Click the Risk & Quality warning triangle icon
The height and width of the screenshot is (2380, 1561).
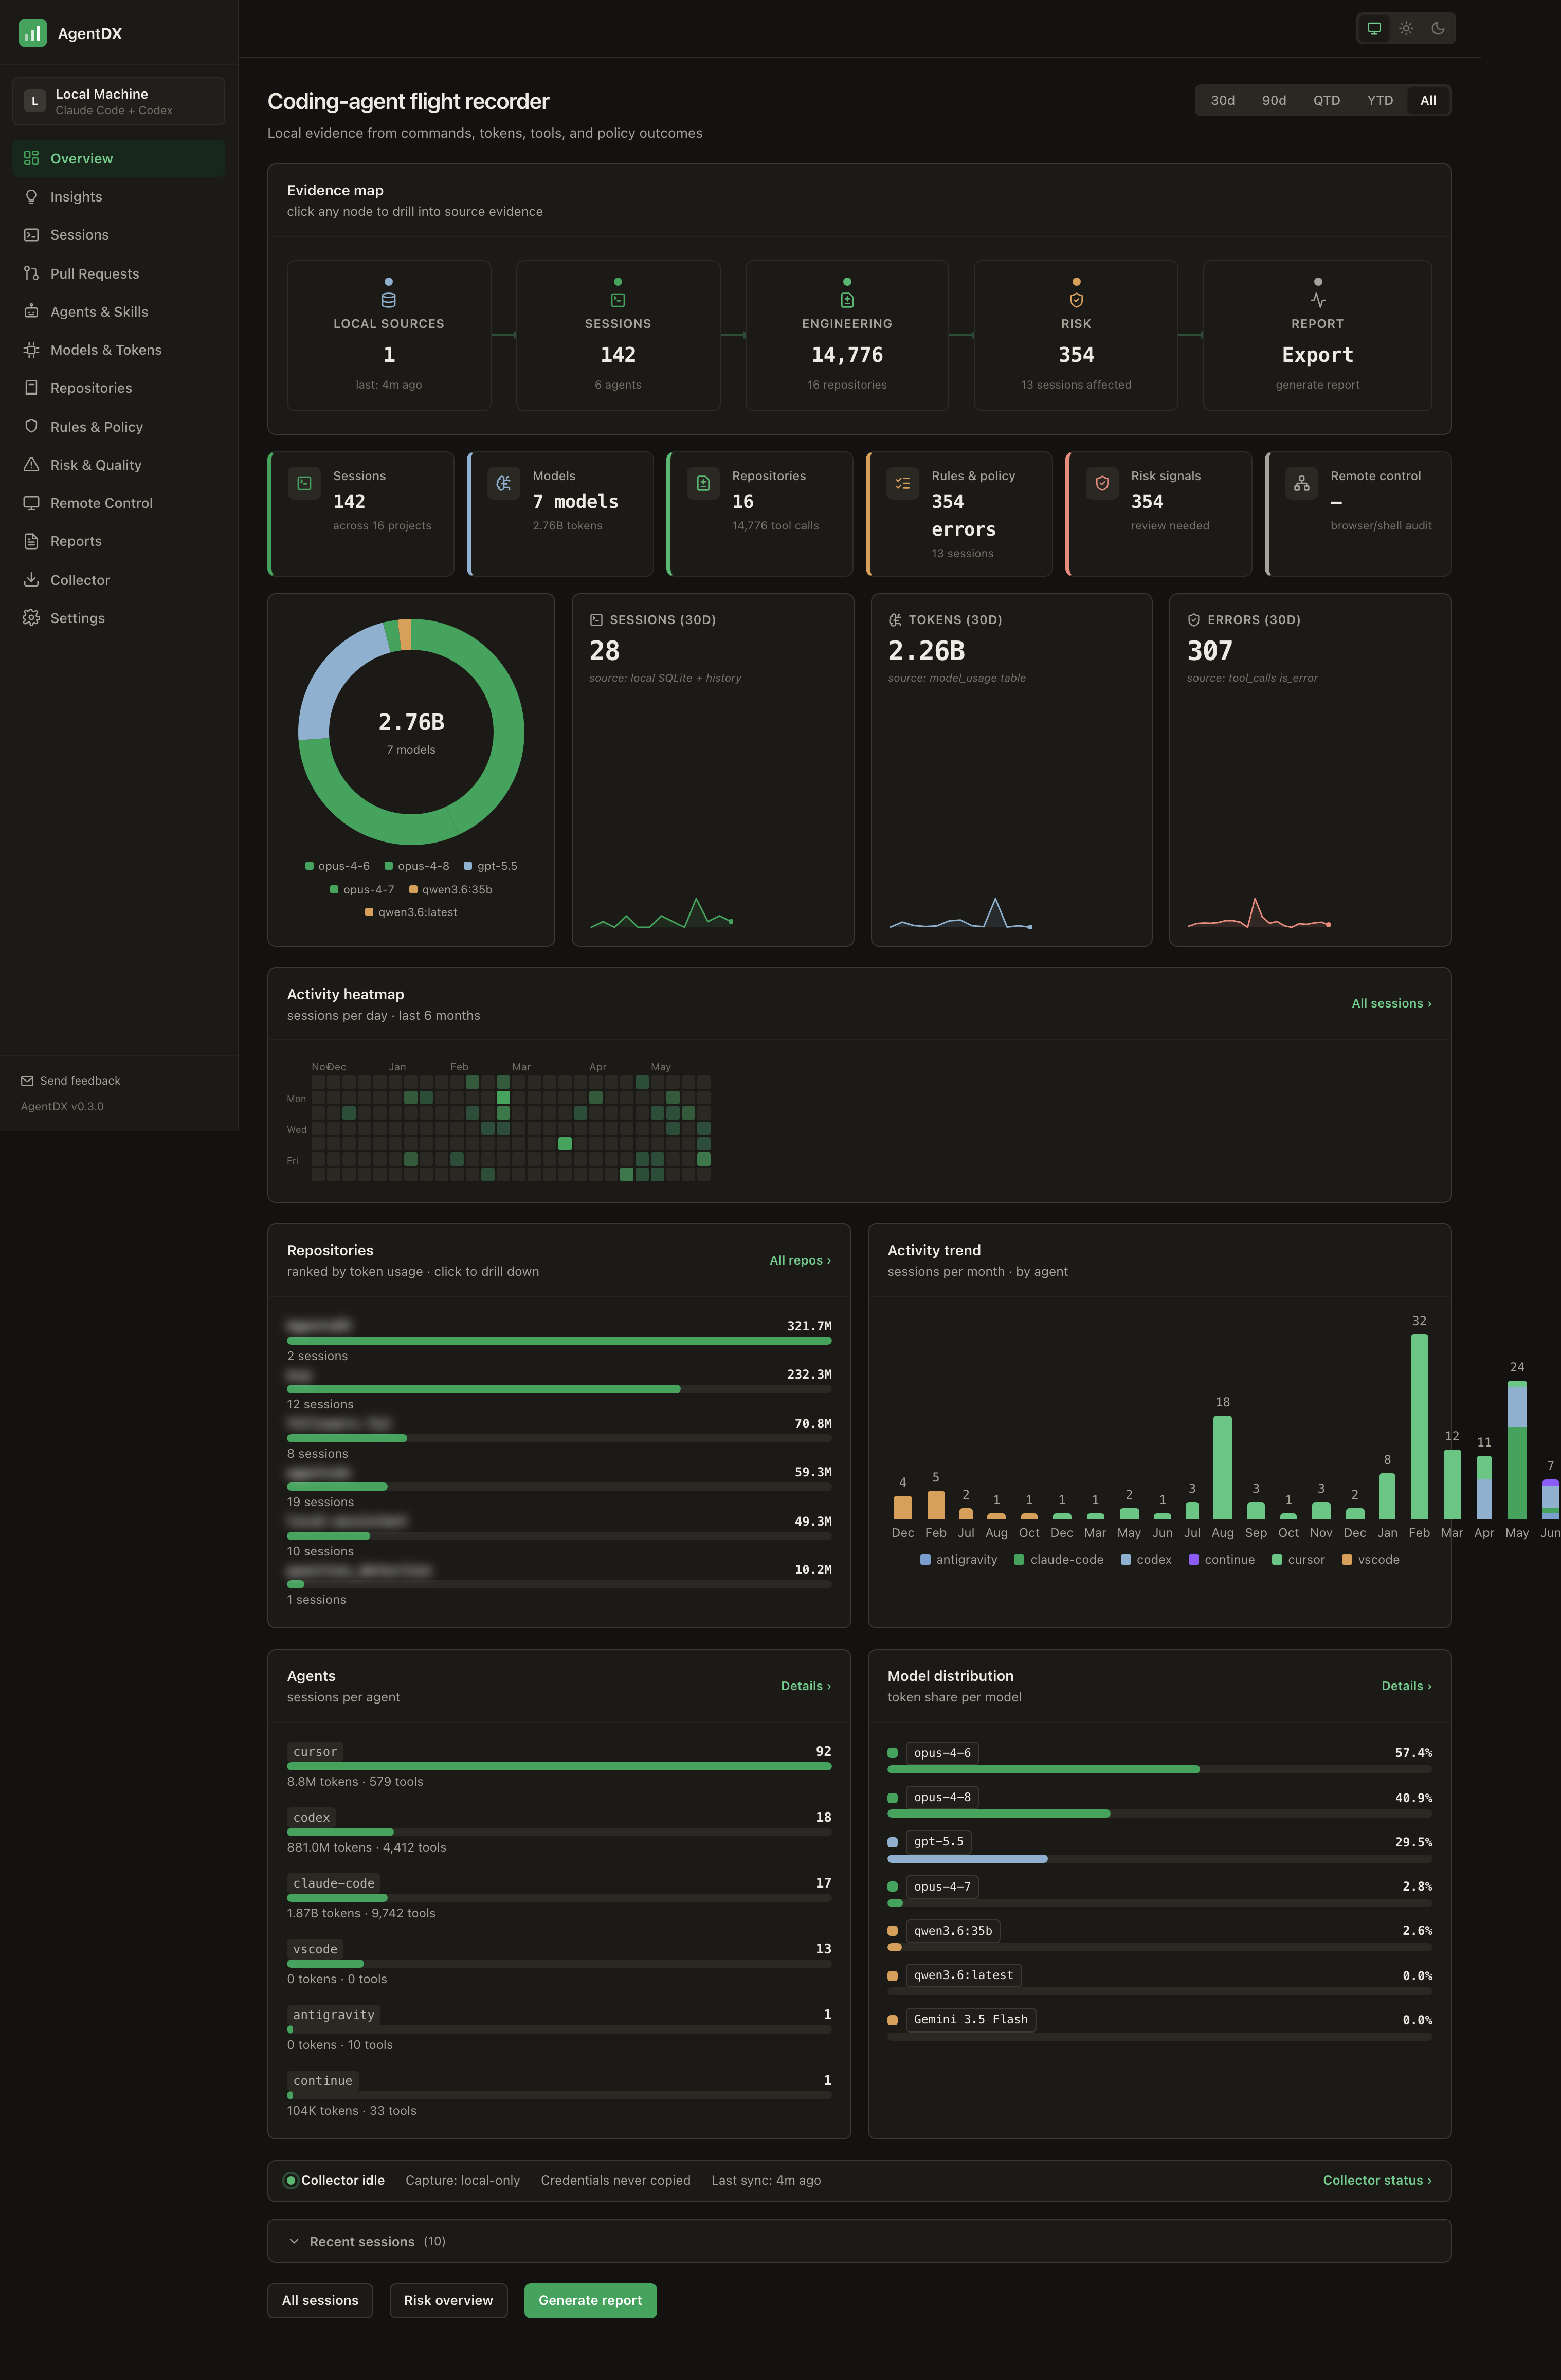click(x=31, y=465)
